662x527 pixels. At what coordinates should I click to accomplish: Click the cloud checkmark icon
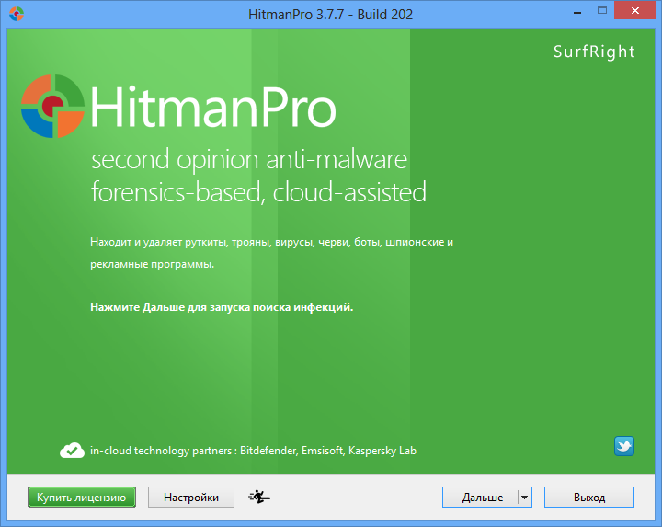click(x=73, y=451)
